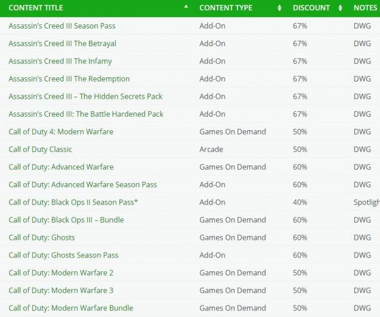
Task: Open Assassin's Creed III The Redemption
Action: tap(69, 79)
